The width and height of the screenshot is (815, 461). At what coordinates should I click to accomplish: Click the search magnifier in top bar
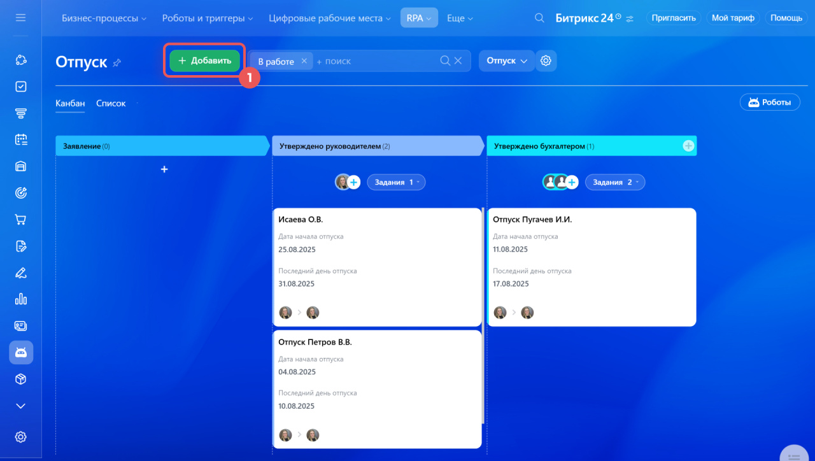pos(539,18)
